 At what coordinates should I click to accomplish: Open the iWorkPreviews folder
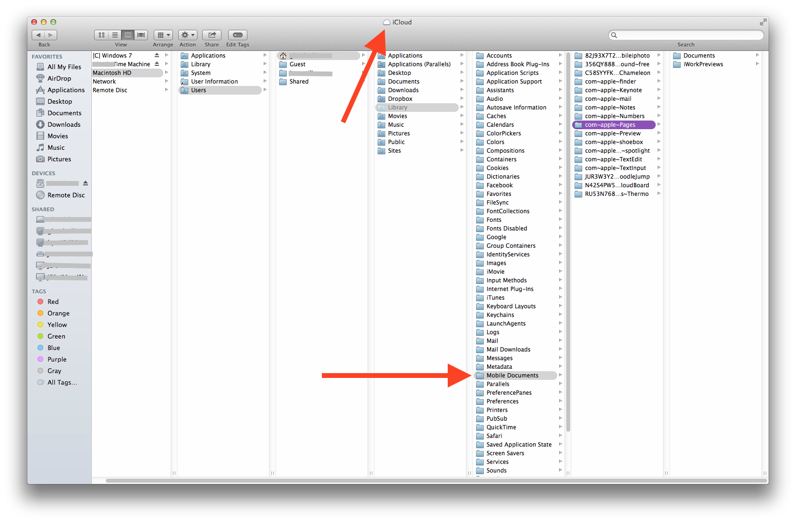click(x=703, y=64)
